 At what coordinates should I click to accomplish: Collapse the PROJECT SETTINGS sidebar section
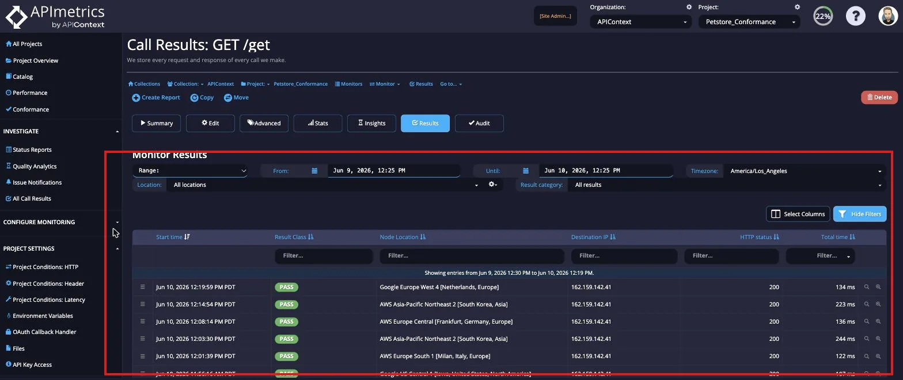pyautogui.click(x=117, y=248)
